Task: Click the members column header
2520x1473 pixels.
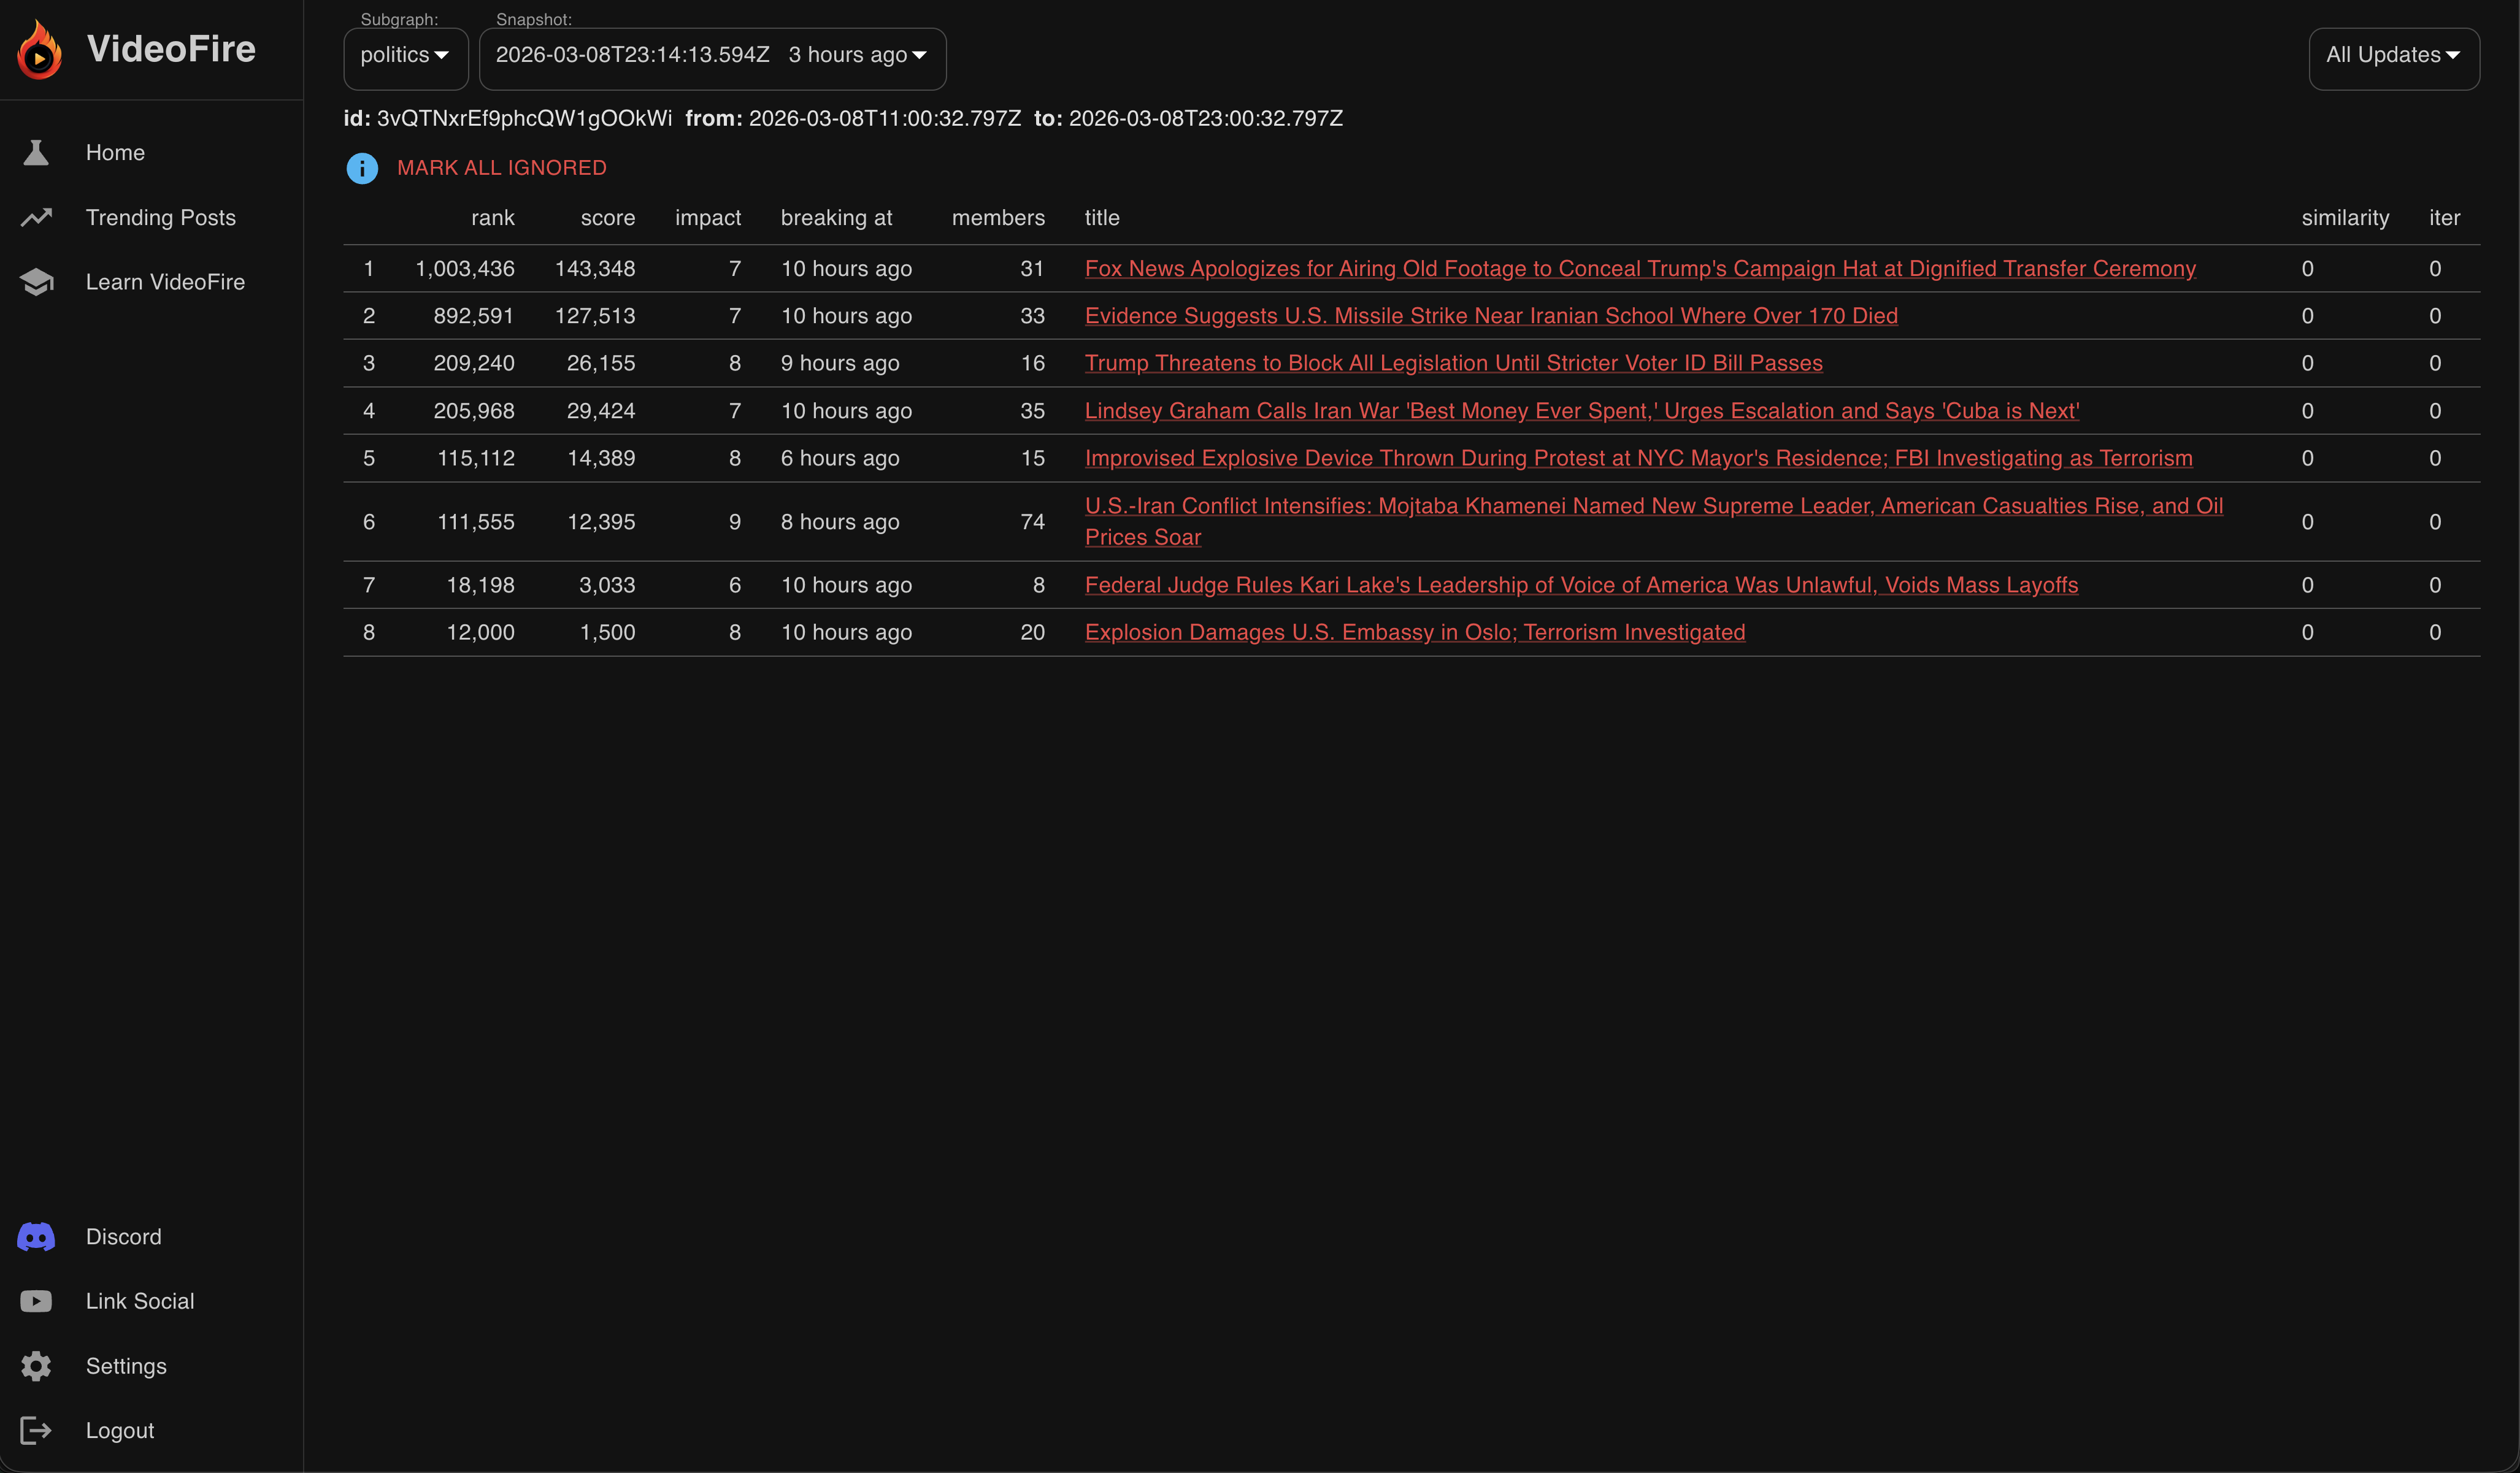Action: tap(998, 218)
